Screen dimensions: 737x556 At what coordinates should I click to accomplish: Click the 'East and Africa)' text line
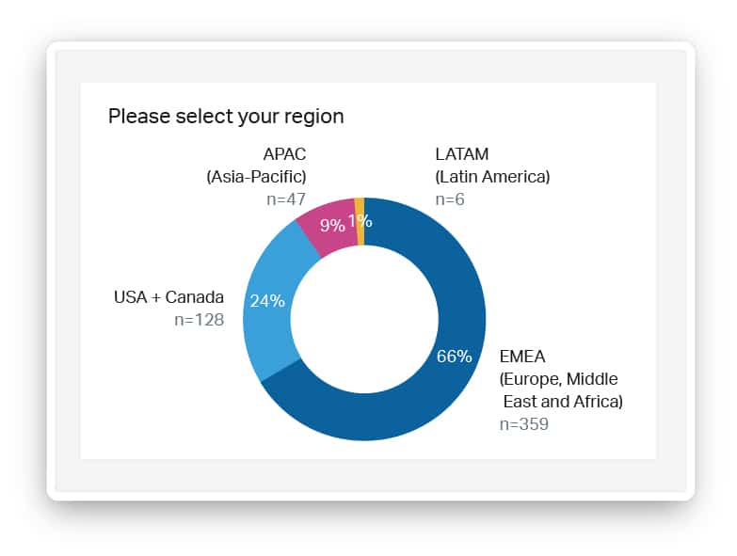click(x=563, y=402)
